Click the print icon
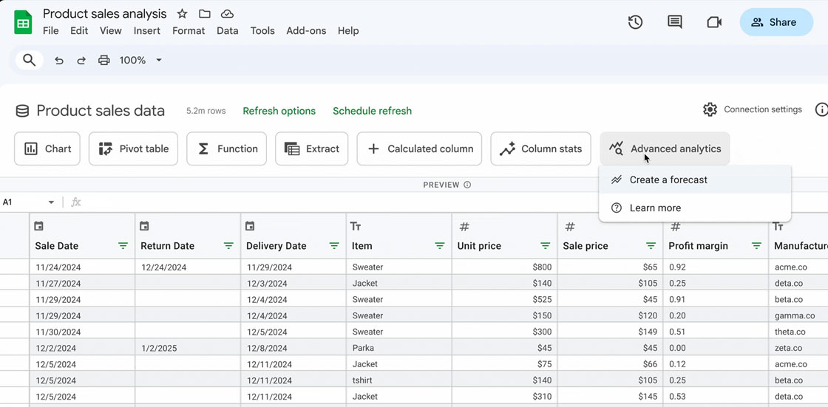 click(104, 60)
